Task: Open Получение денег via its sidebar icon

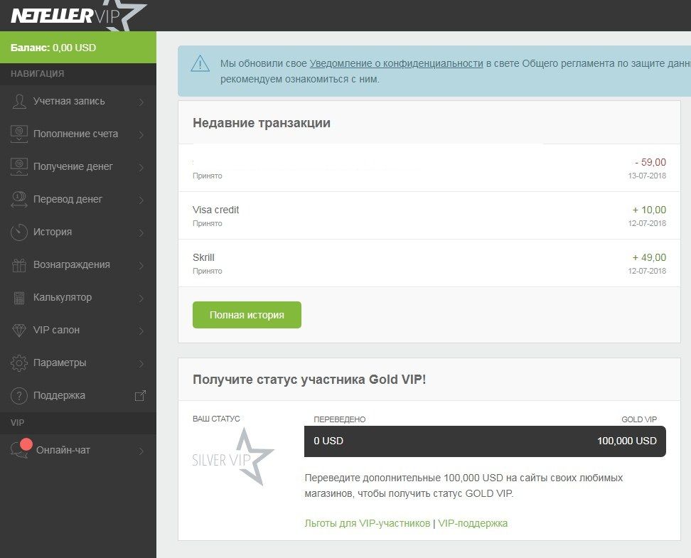Action: coord(20,166)
